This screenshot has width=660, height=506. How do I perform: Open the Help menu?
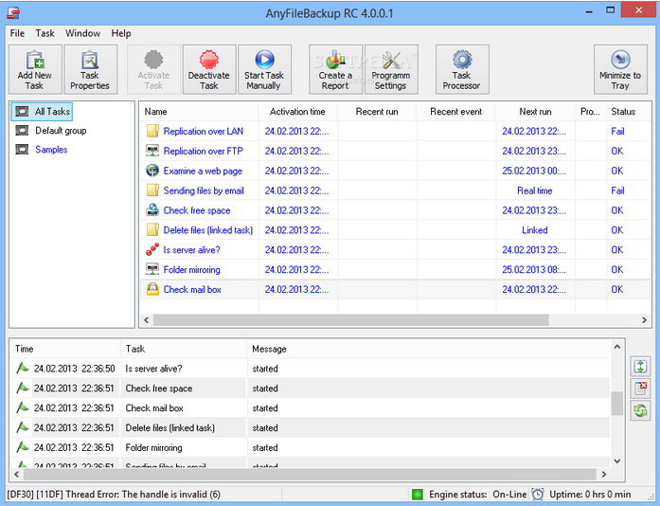coord(121,33)
